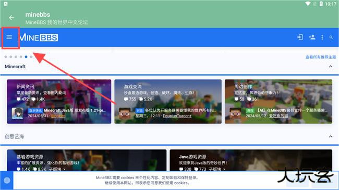This screenshot has width=339, height=190.
Task: Collapse the Minecraft category section
Action: (x=331, y=67)
